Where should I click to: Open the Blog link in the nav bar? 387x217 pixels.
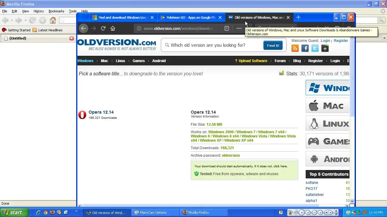coord(297,61)
